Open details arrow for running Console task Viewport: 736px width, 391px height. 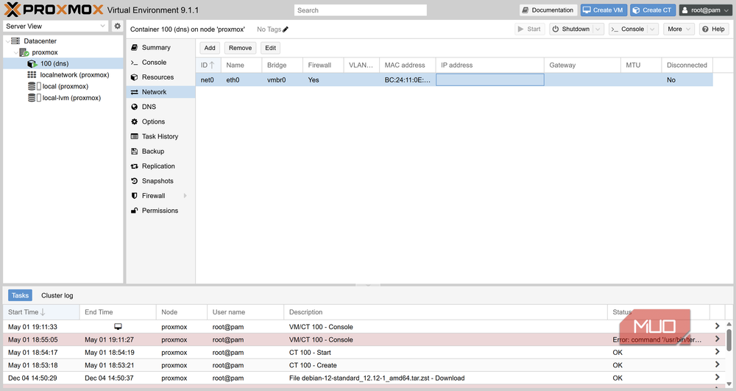click(x=717, y=326)
